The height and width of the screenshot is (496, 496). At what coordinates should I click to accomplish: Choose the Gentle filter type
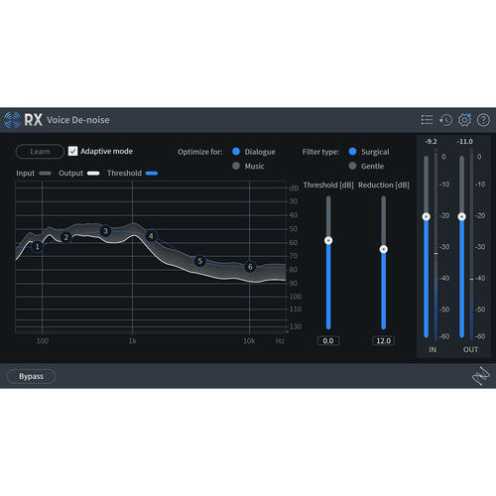[352, 166]
